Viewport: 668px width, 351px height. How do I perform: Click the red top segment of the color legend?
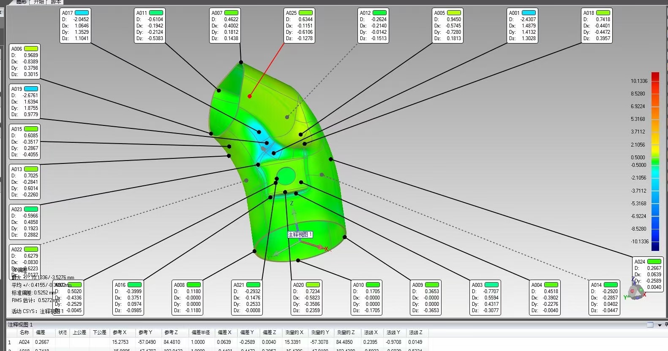[x=655, y=76]
